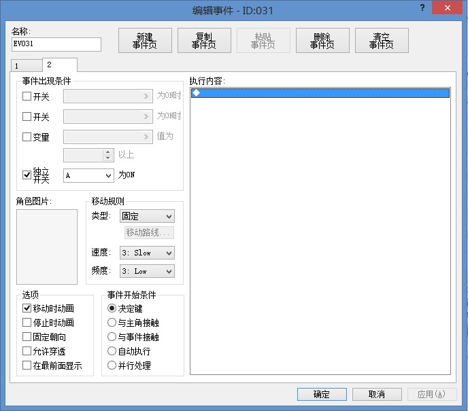Click 复制事件页 button
468x411 pixels.
(x=204, y=41)
